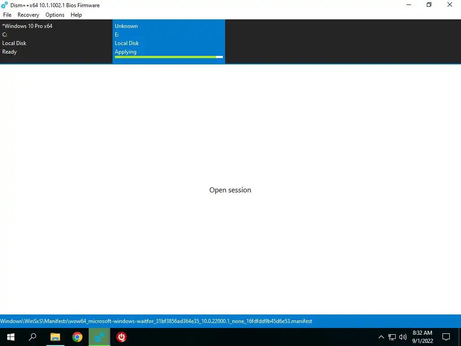Click the Dism++ gear icon in title bar
This screenshot has width=461, height=346.
[5, 5]
